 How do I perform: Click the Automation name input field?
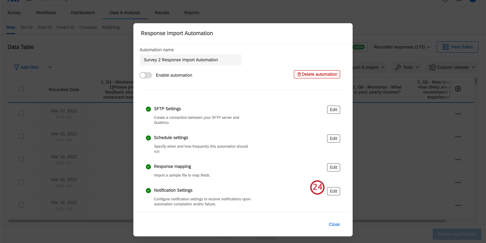click(190, 60)
